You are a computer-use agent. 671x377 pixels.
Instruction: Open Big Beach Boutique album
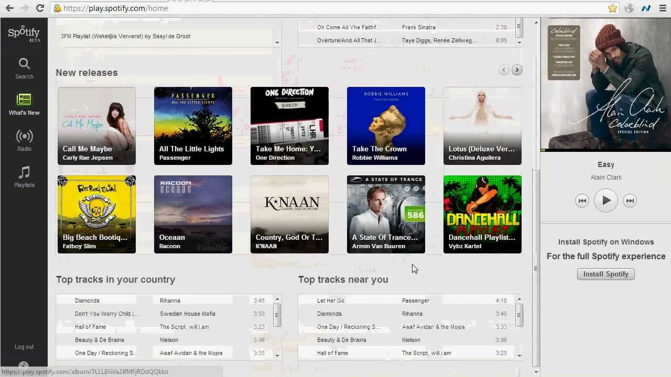[96, 214]
